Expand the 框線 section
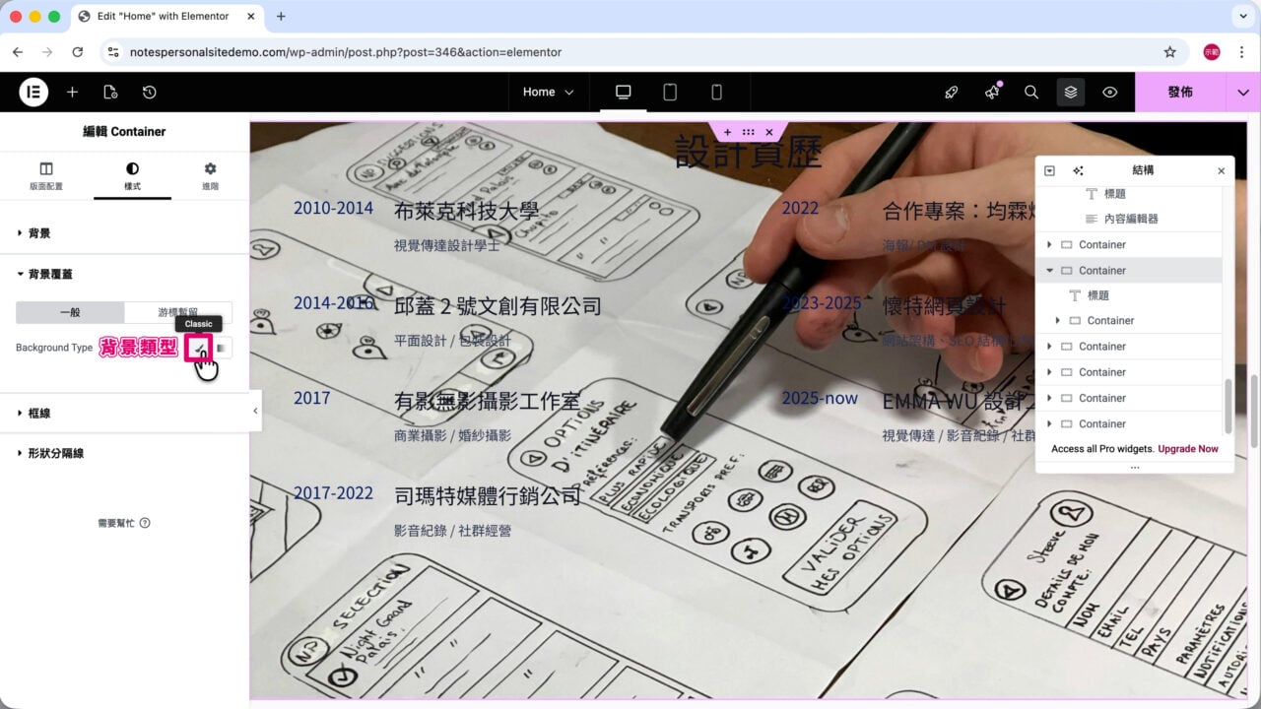This screenshot has height=709, width=1261. (124, 414)
